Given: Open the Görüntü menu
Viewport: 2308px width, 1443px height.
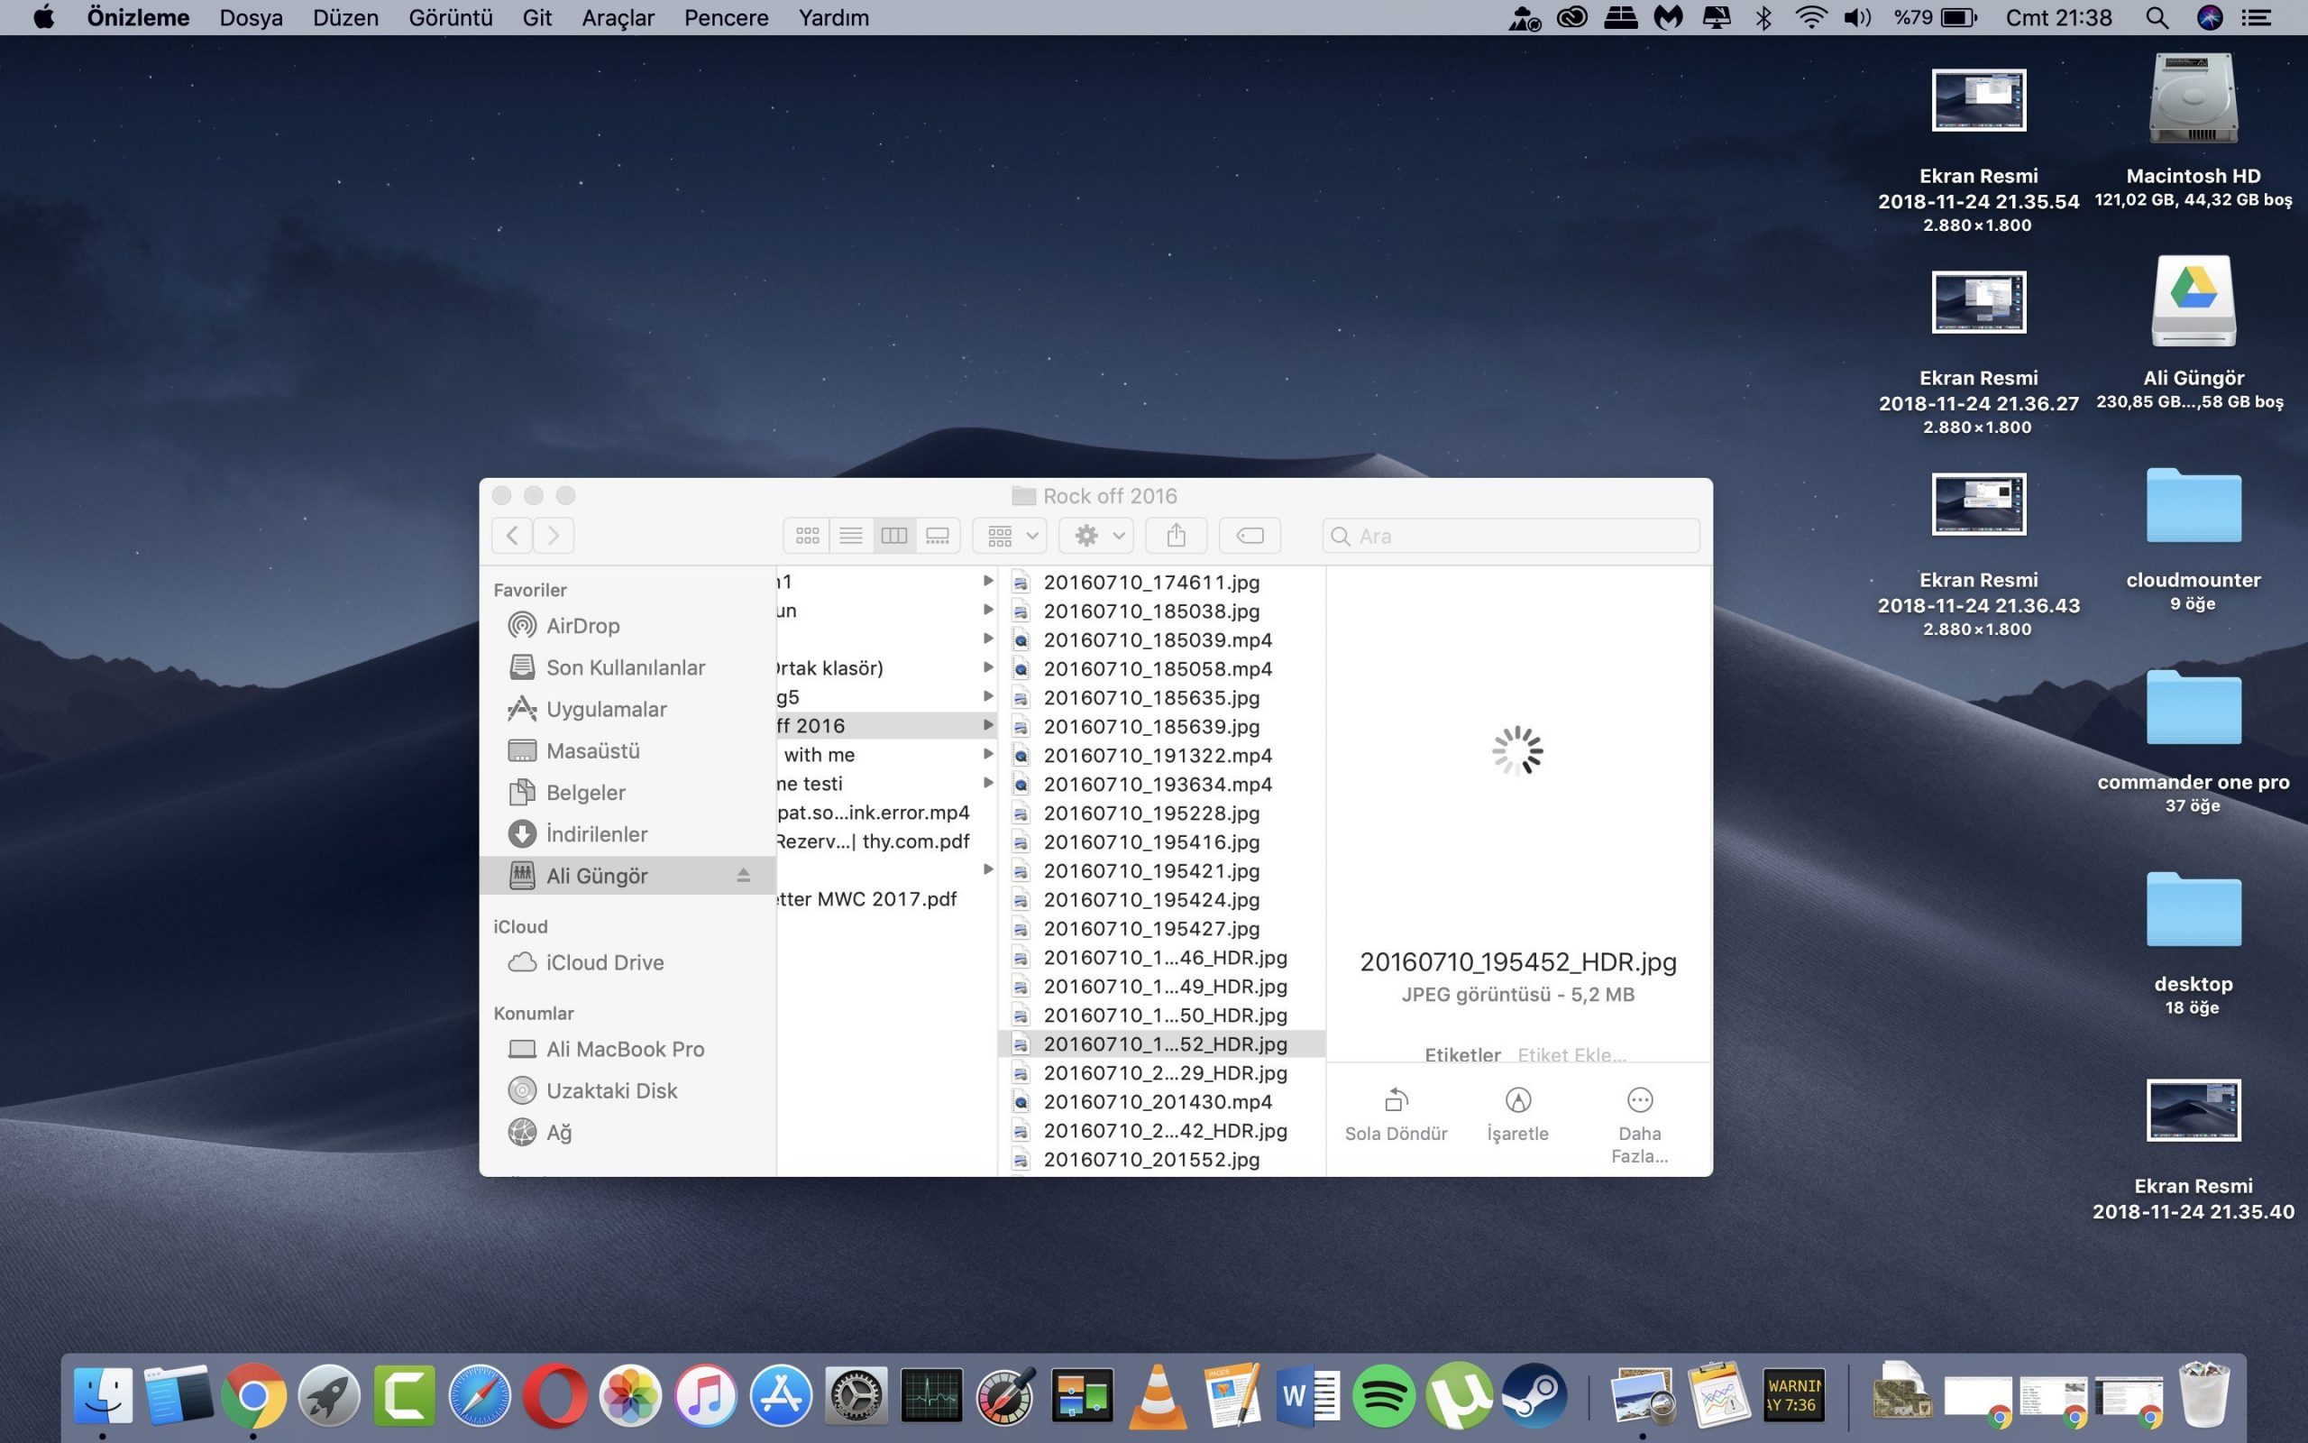Looking at the screenshot, I should click(x=450, y=17).
